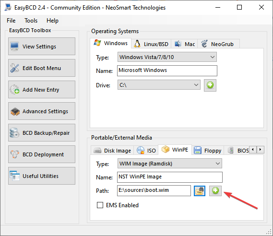This screenshot has width=273, height=236.
Task: Click the Microsoft Windows name field
Action: click(x=167, y=71)
